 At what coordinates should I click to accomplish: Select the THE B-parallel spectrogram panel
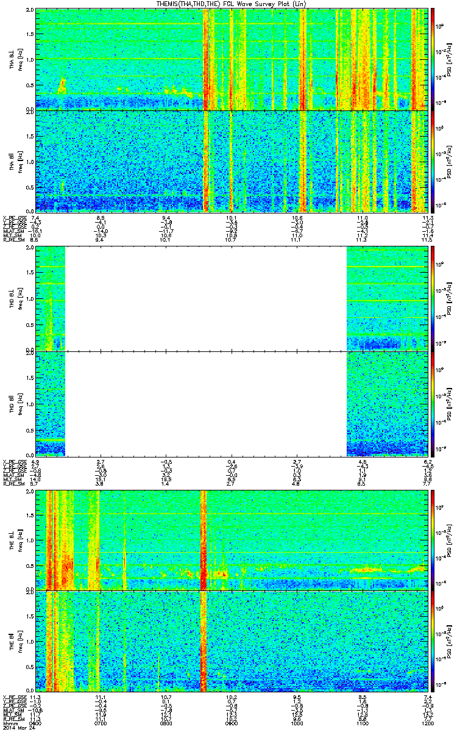click(230, 642)
